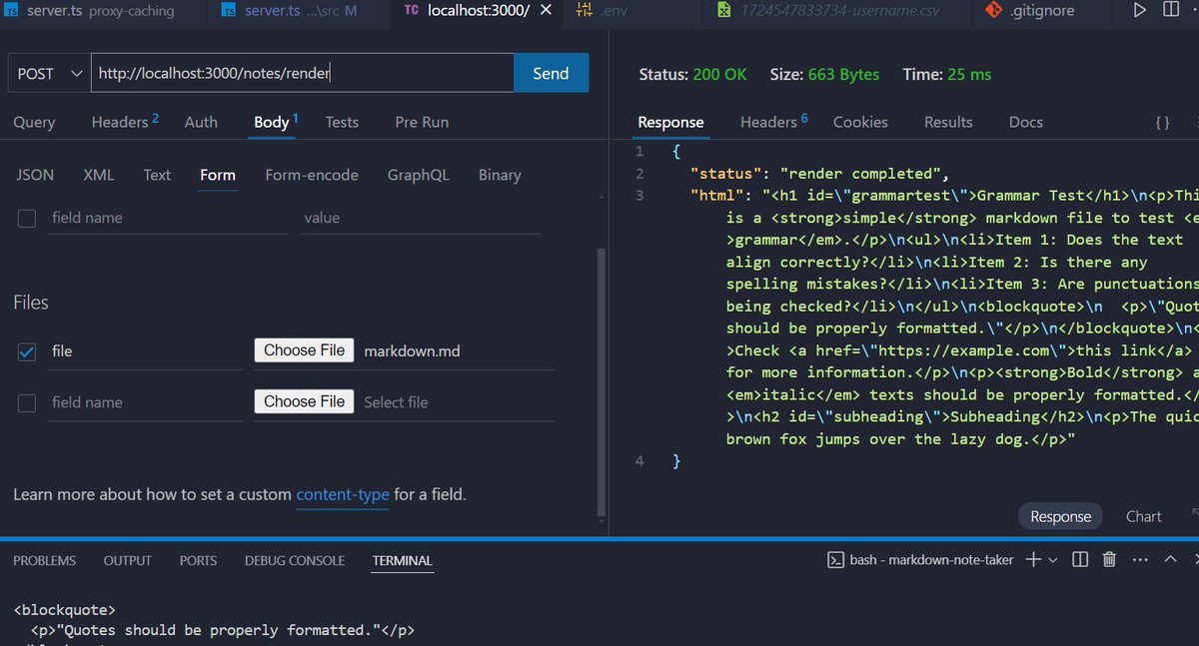Switch to the Query request tab

[x=34, y=122]
